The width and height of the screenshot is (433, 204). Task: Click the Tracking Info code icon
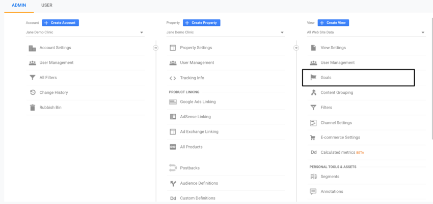[x=173, y=78]
